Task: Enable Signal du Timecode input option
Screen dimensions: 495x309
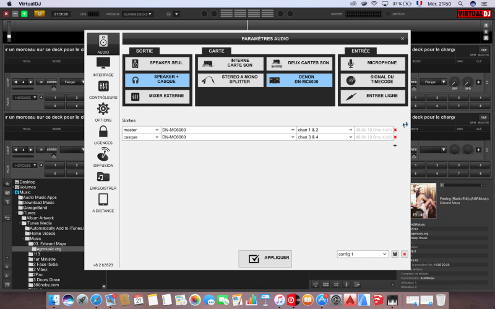Action: click(x=373, y=80)
